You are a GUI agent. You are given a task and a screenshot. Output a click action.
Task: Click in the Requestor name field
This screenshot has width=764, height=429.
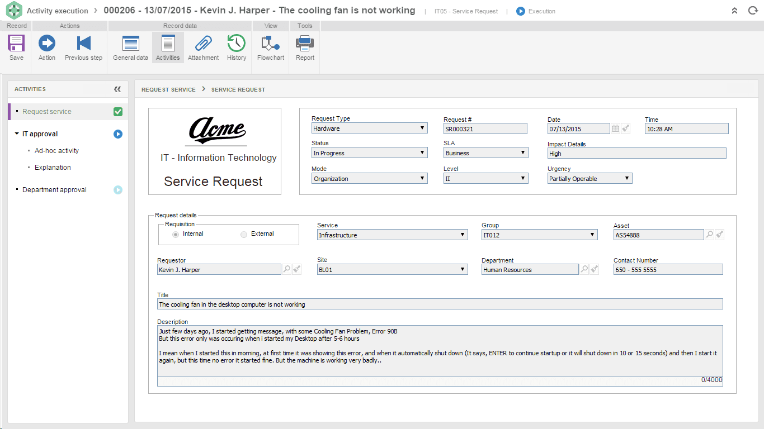(x=219, y=270)
